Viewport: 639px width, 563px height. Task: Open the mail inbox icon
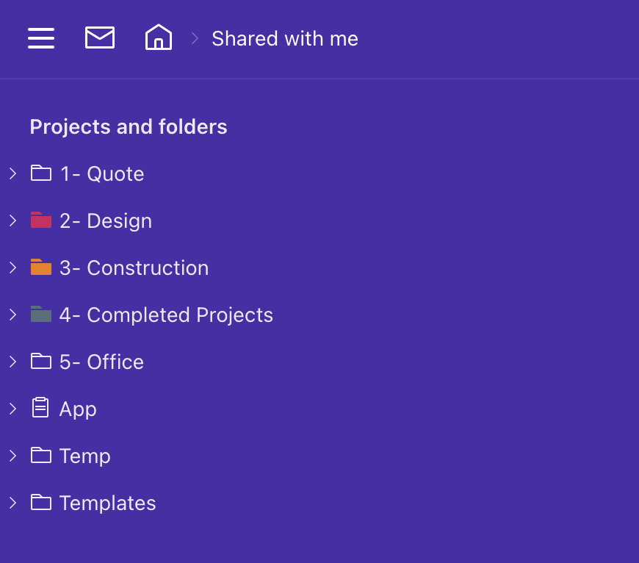pos(100,37)
